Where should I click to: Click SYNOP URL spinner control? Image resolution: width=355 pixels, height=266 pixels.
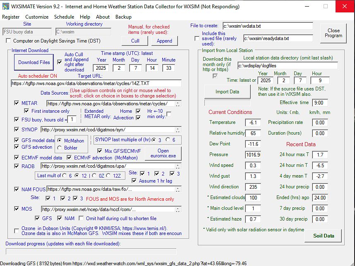(x=178, y=130)
